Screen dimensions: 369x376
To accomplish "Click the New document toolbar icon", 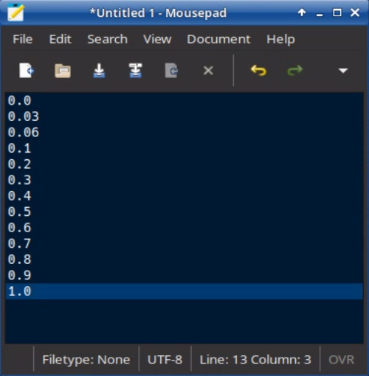I will (x=27, y=71).
